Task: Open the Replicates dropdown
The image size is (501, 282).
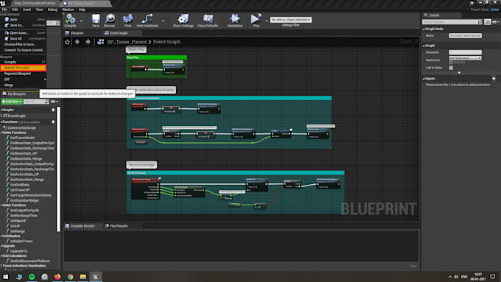Action: 465,58
